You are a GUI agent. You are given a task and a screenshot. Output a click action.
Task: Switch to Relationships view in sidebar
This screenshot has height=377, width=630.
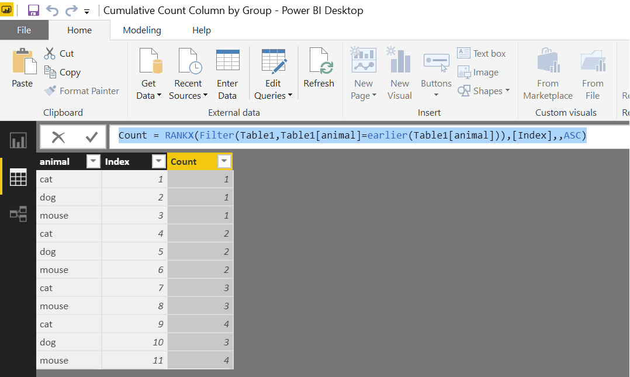18,213
